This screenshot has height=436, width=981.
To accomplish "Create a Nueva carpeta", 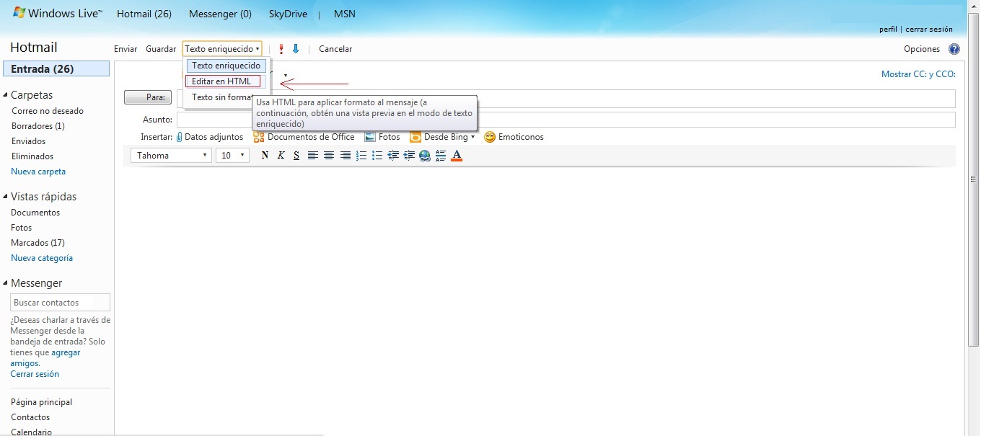I will click(38, 172).
